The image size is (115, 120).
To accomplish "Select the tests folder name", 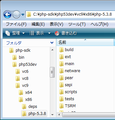I will (70, 99).
